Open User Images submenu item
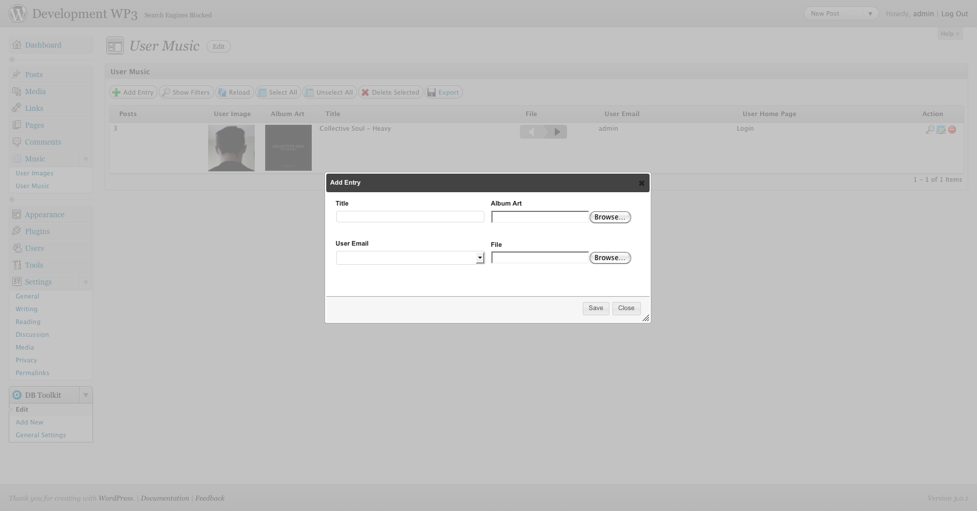 point(34,173)
